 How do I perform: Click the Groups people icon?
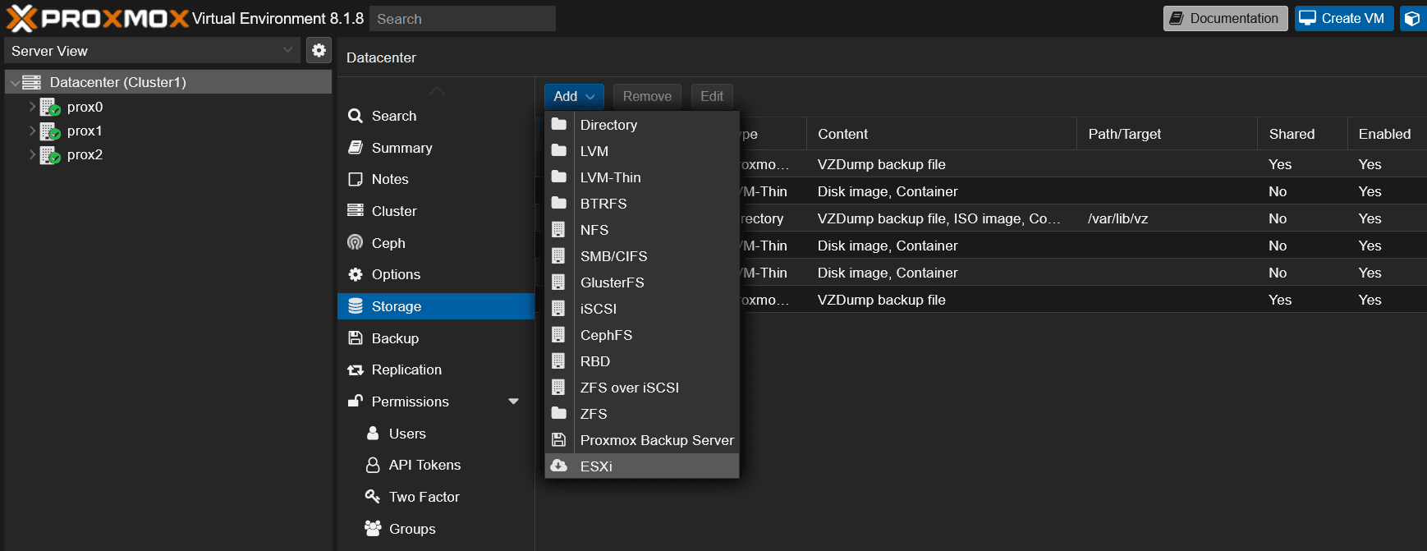point(373,528)
